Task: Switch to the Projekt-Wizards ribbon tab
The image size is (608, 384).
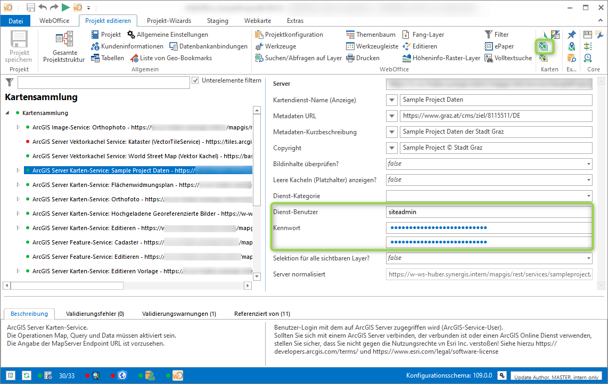Action: pos(169,21)
